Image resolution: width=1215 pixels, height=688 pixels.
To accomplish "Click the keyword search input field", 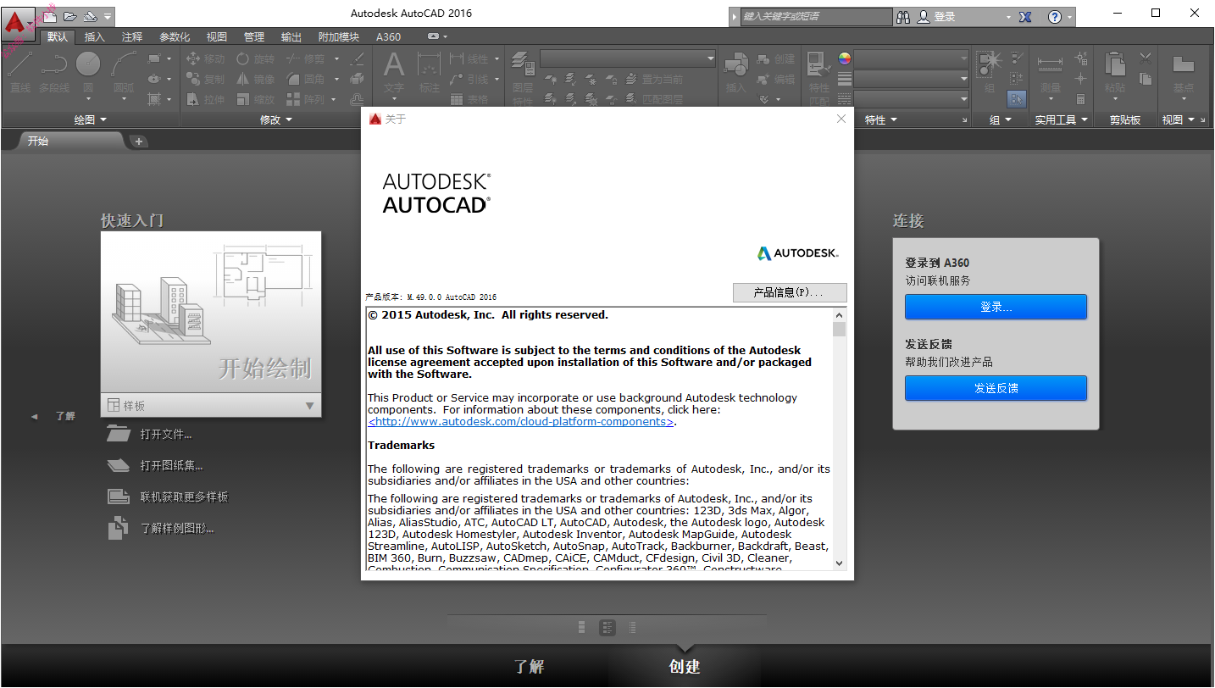I will click(816, 16).
